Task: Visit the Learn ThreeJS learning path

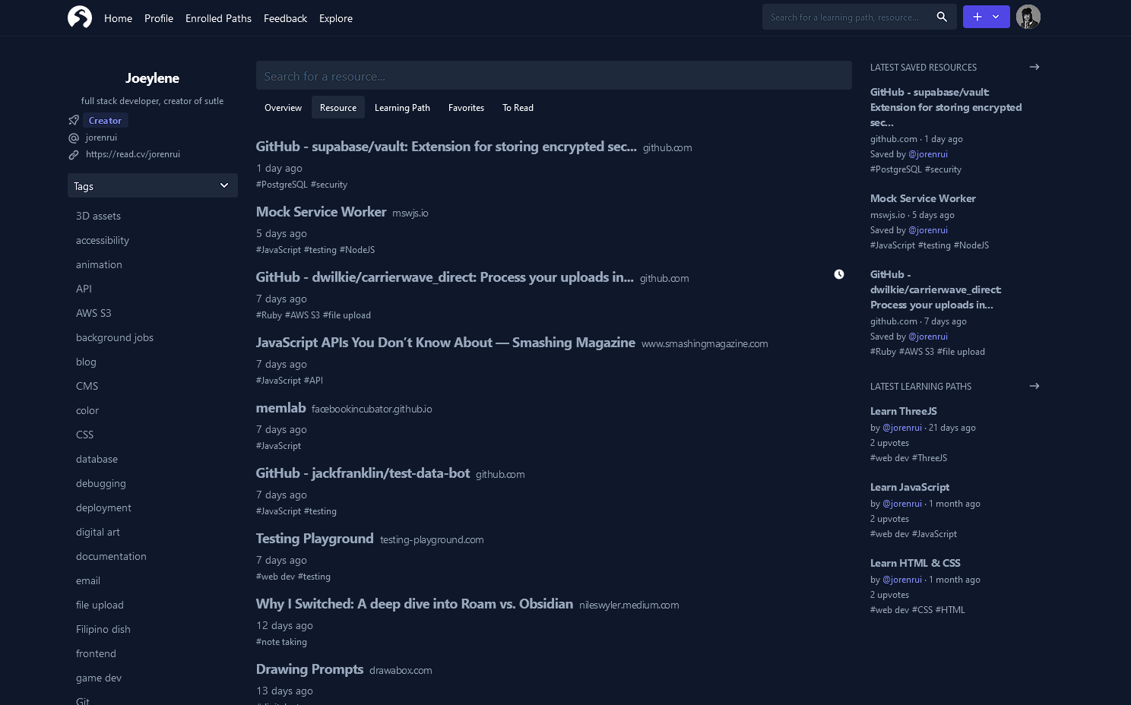Action: [x=903, y=411]
